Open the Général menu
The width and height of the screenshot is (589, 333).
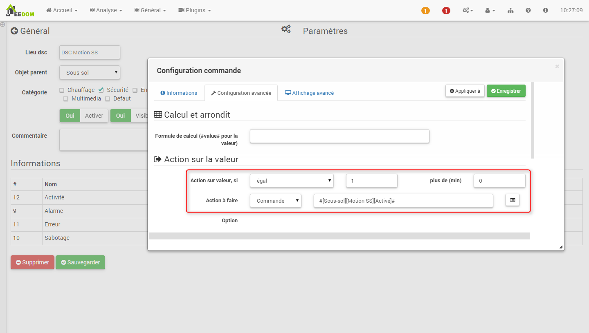point(150,10)
